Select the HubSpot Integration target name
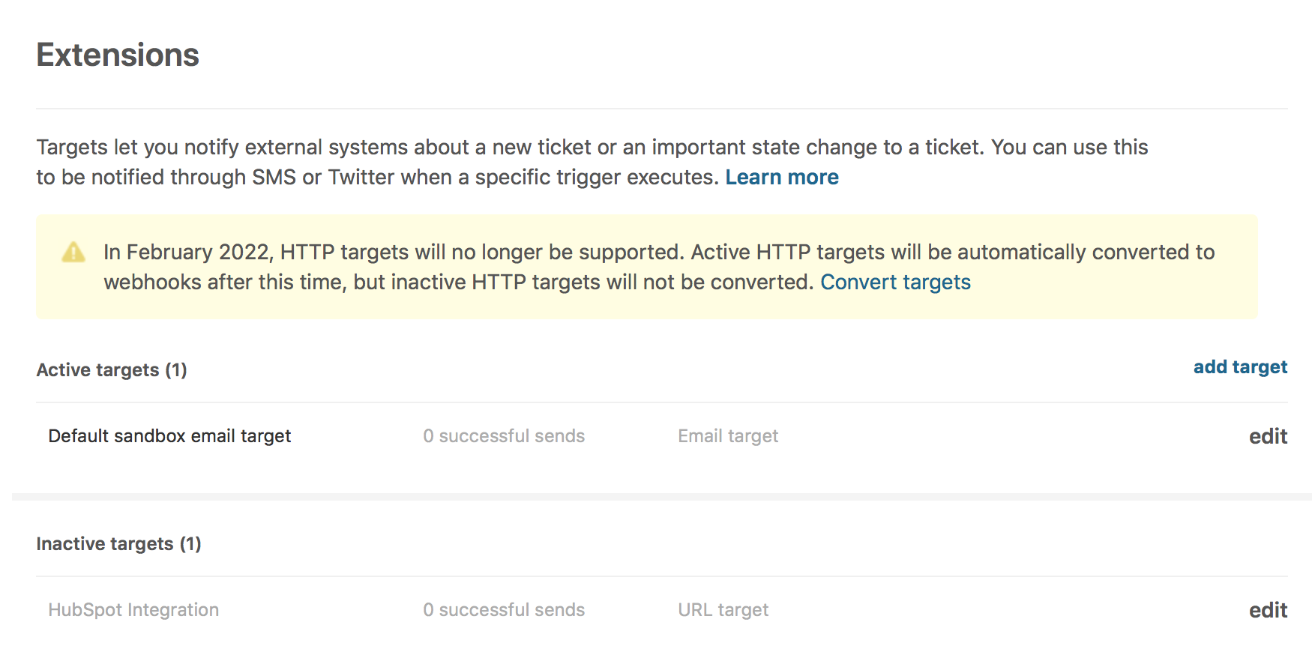The width and height of the screenshot is (1315, 667). point(133,610)
